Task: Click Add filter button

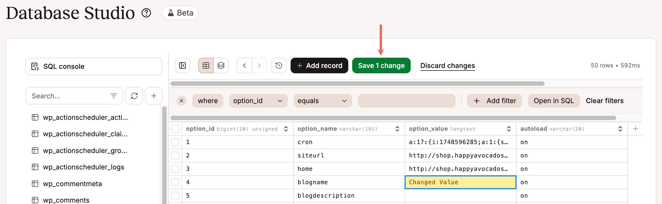Action: pyautogui.click(x=495, y=101)
